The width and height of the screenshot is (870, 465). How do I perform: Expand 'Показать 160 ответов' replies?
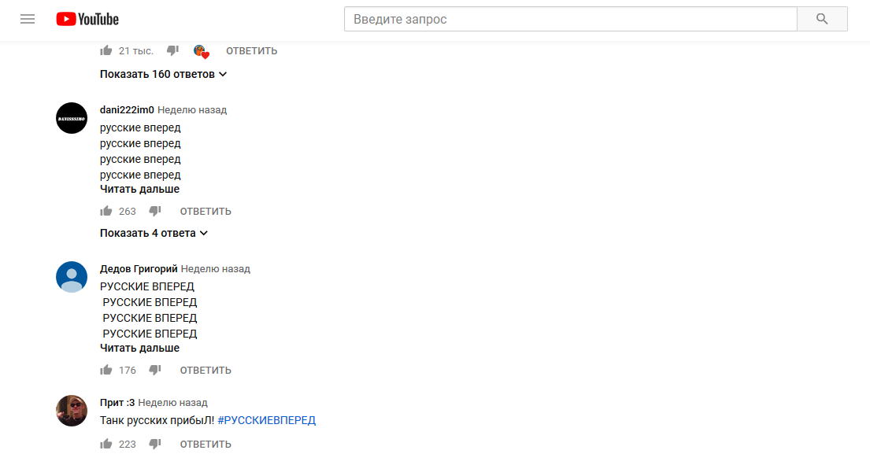click(164, 74)
